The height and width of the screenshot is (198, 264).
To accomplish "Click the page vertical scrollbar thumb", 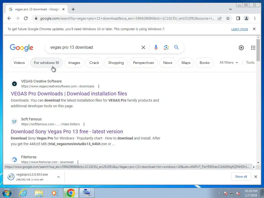I will tap(258, 50).
